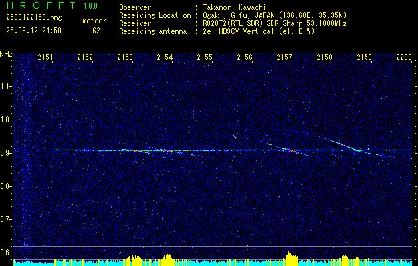This screenshot has width=418, height=266.
Task: Click time marker 2151
Action: tap(45, 57)
